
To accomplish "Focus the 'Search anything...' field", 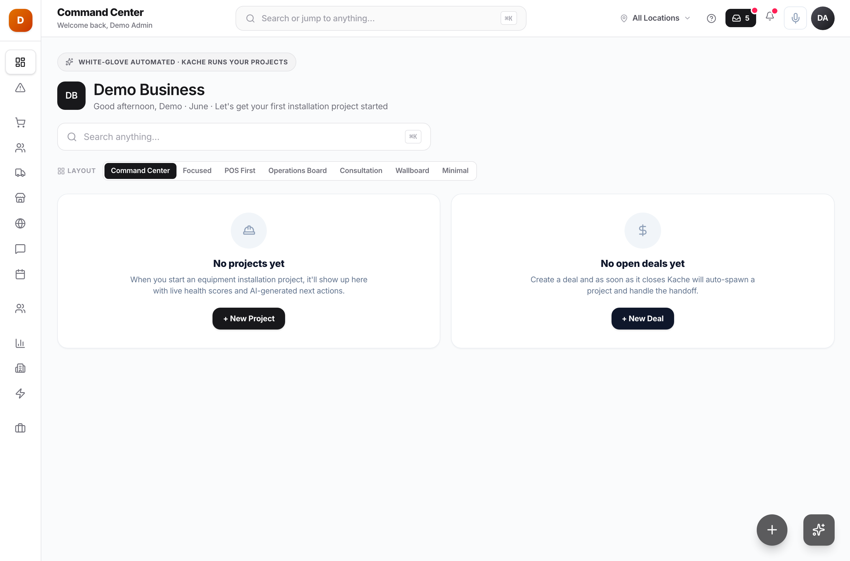I will (244, 137).
